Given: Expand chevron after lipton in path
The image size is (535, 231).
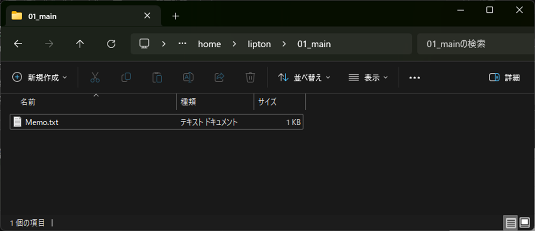Looking at the screenshot, I should point(284,44).
